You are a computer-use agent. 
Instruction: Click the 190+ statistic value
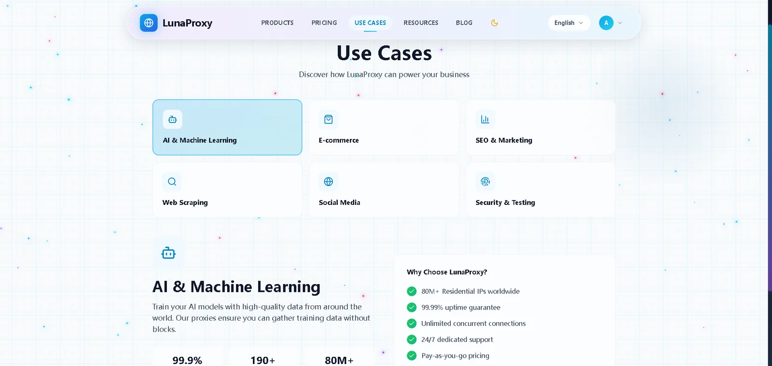click(262, 360)
